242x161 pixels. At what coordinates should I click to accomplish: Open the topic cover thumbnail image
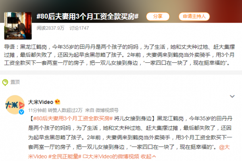click(18, 26)
